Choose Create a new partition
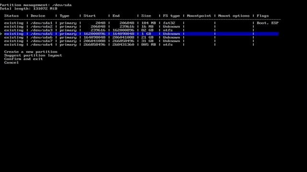307x172 pixels. pyautogui.click(x=31, y=52)
